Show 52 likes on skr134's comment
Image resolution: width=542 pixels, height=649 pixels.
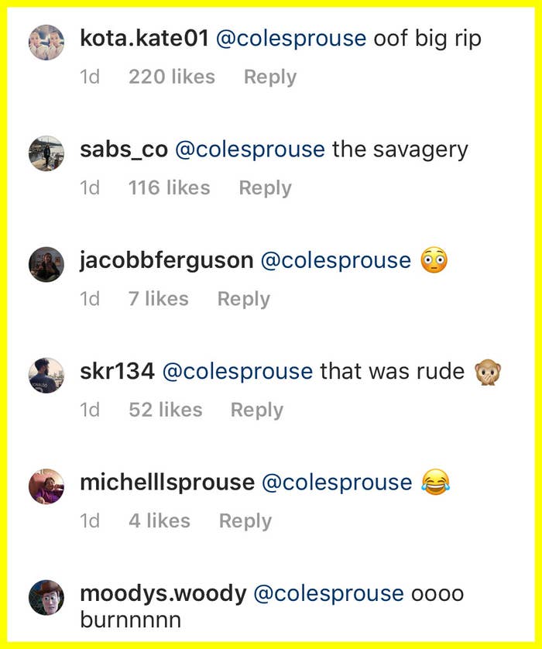(x=165, y=410)
